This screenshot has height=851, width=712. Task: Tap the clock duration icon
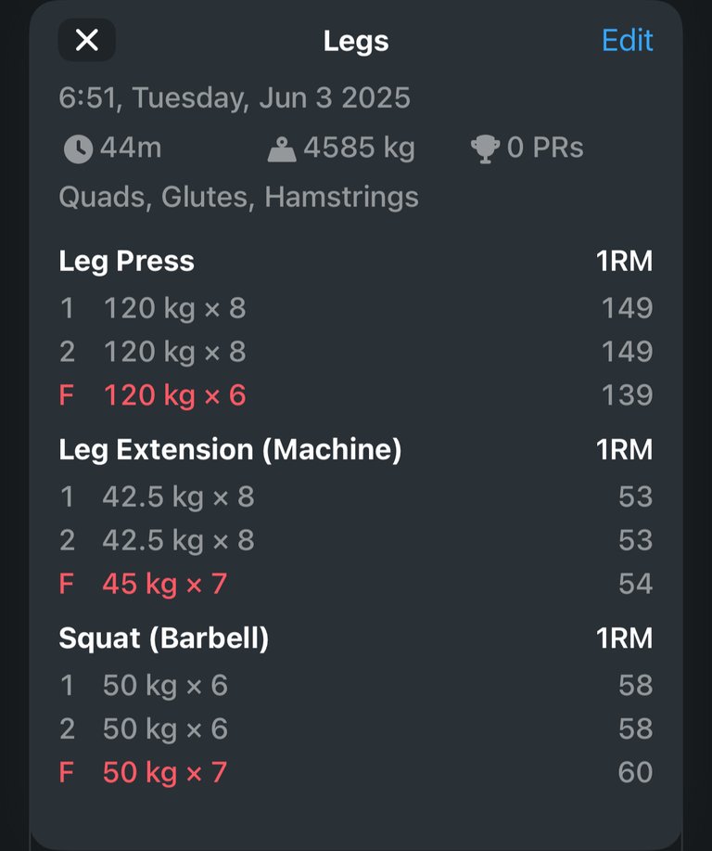coord(78,148)
